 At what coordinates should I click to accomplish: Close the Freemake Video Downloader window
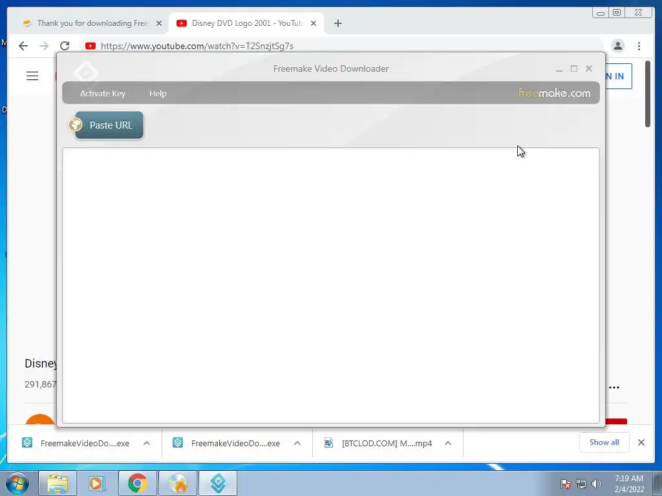[x=589, y=68]
